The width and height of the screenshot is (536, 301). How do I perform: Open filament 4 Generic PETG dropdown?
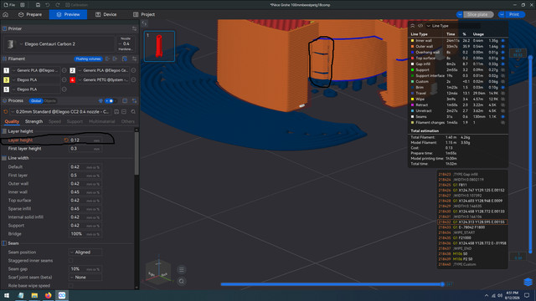[x=104, y=80]
